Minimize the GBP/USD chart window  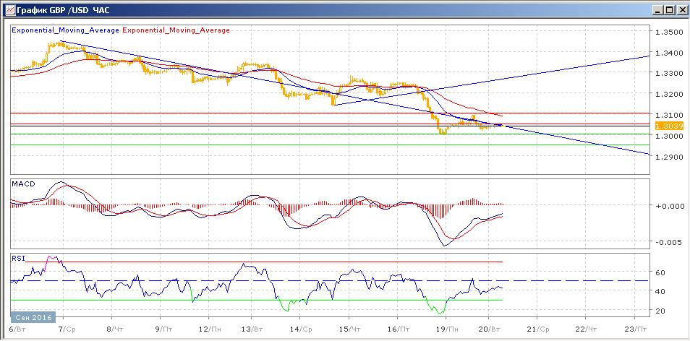(x=657, y=9)
